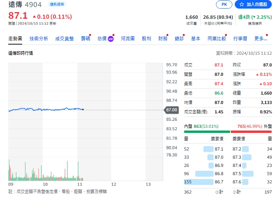The height and width of the screenshot is (197, 273).
Task: Click the 均價 87.0 value
Action: tap(219, 102)
